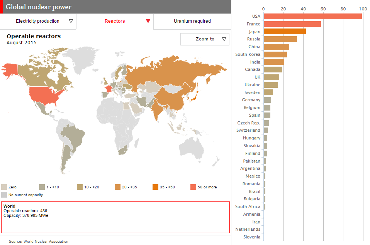This screenshot has height=245, width=370.
Task: Select the France bar in chart
Action: click(292, 24)
